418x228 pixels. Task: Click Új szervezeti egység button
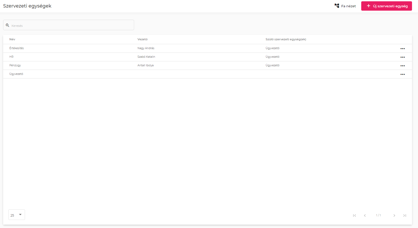coord(386,6)
